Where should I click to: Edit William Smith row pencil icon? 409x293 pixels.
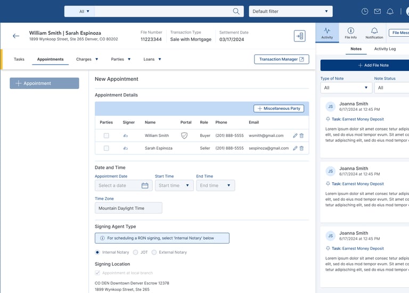tap(295, 135)
